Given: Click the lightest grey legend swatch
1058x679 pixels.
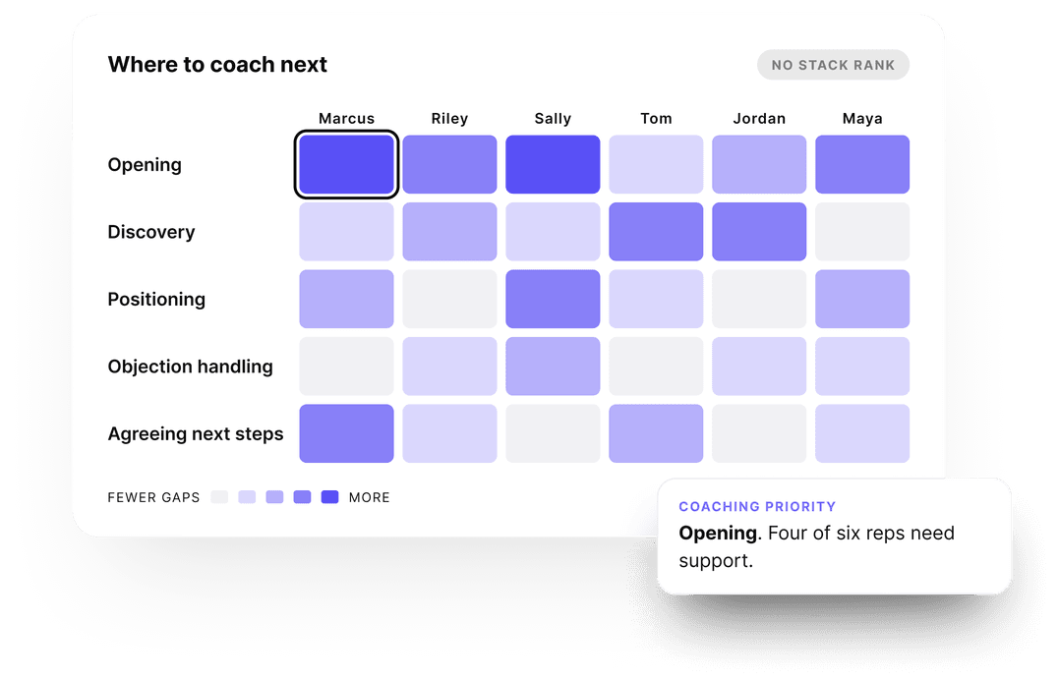Looking at the screenshot, I should coord(219,497).
